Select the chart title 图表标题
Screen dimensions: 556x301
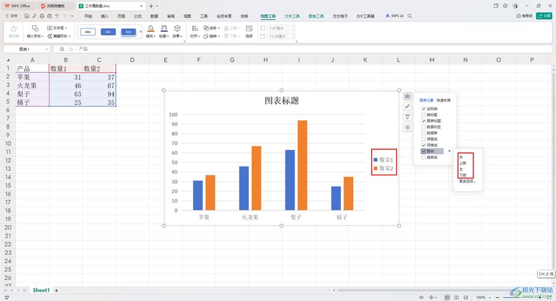[281, 101]
